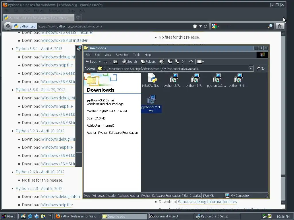
Task: Open the Views menu icon in Explorer toolbar
Action: tap(200, 62)
